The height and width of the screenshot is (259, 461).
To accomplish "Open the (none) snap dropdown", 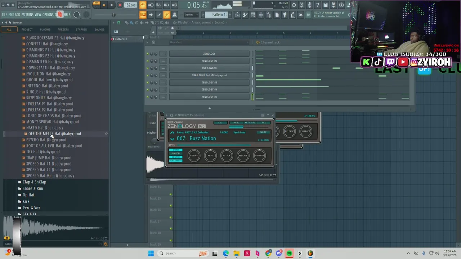I will pos(191,15).
